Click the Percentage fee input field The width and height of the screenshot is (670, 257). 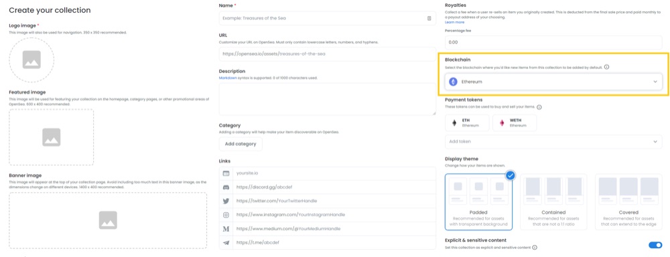[553, 42]
